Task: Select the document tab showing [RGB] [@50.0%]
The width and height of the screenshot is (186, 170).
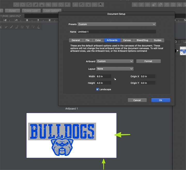Action: (x=12, y=16)
